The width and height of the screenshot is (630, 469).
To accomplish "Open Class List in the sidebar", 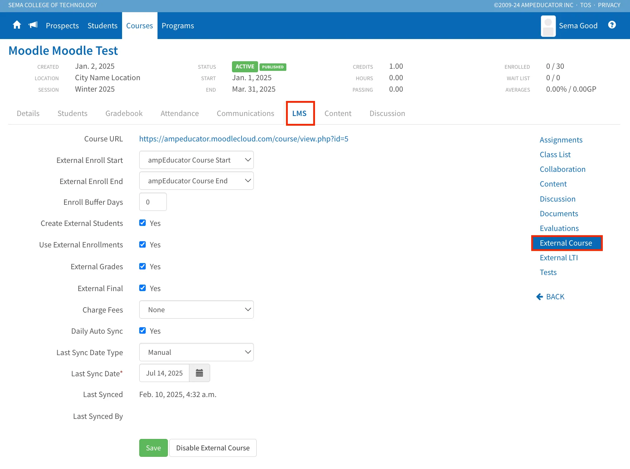I will pyautogui.click(x=555, y=155).
